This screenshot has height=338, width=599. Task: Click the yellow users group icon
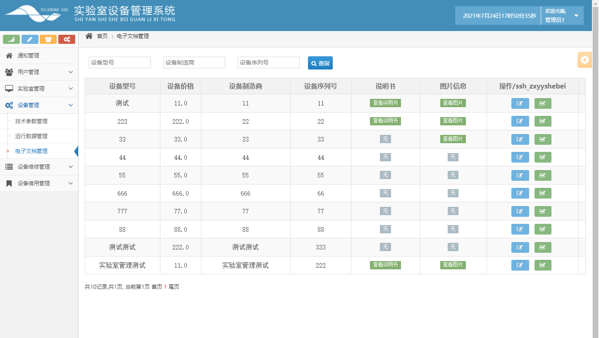pyautogui.click(x=48, y=39)
